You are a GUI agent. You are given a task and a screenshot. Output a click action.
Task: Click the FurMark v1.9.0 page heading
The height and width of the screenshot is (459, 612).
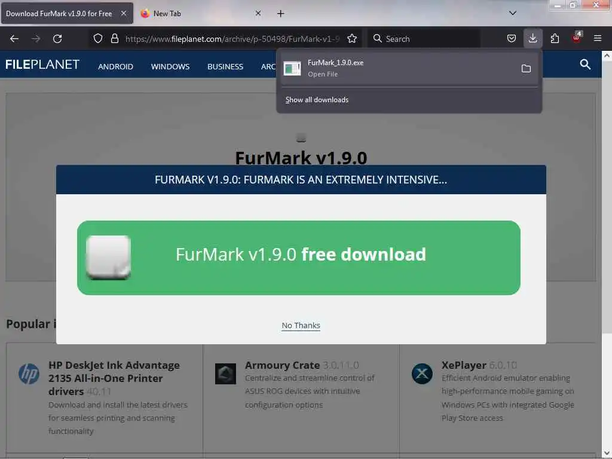pos(301,158)
